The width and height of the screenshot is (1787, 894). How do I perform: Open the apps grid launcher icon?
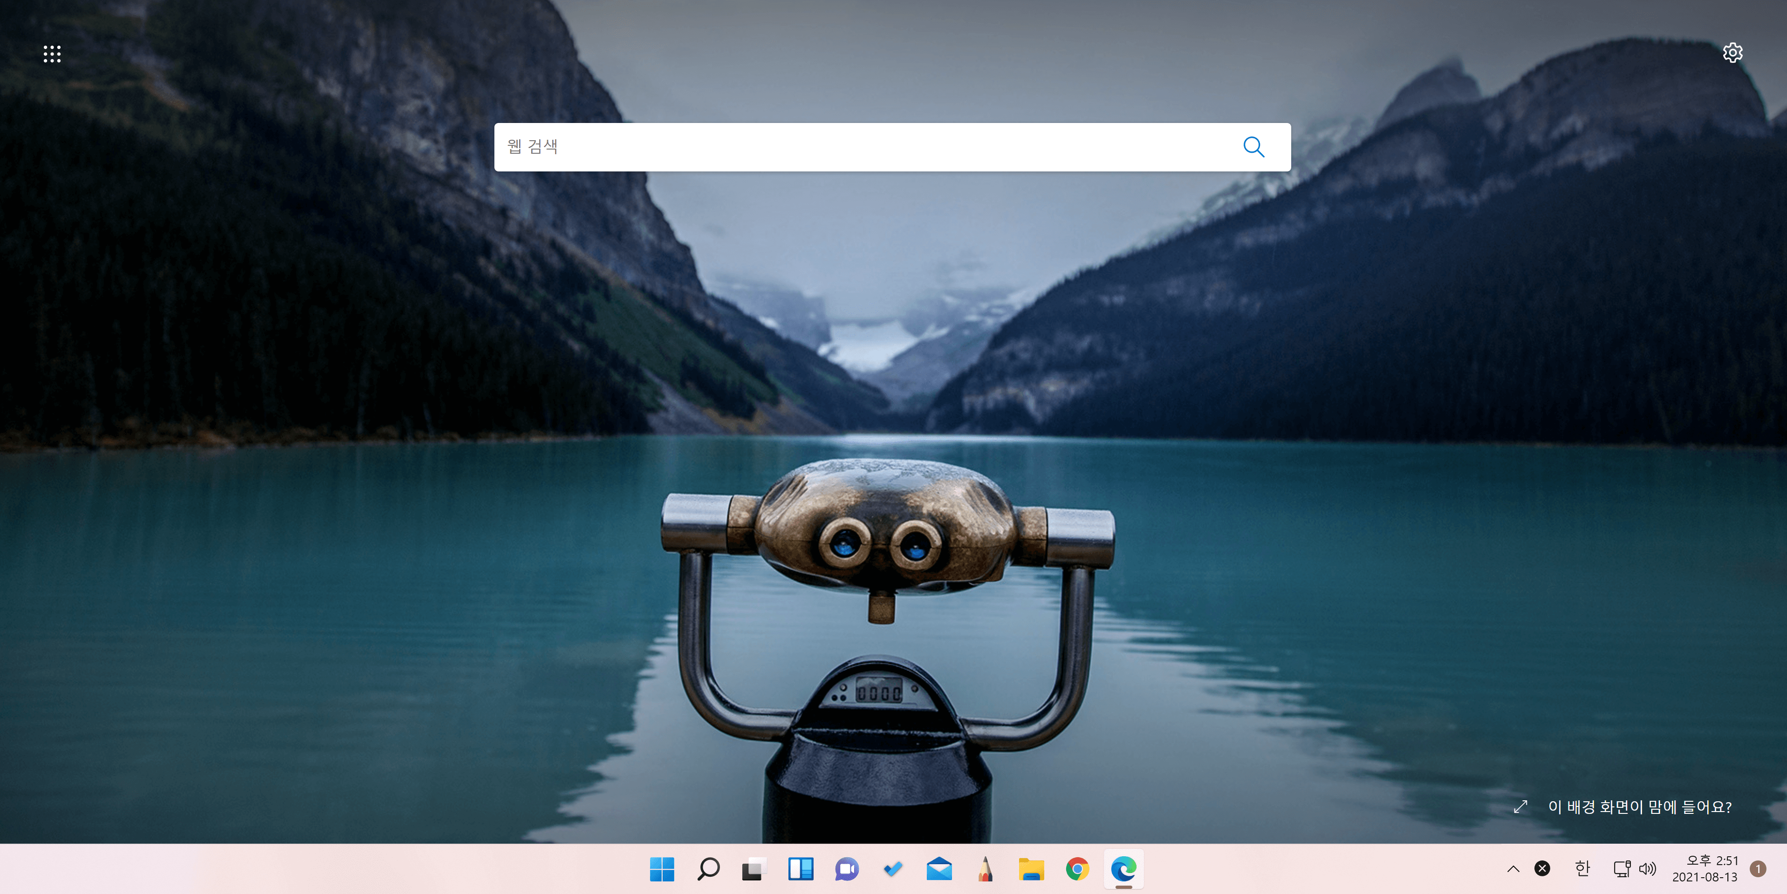click(52, 54)
